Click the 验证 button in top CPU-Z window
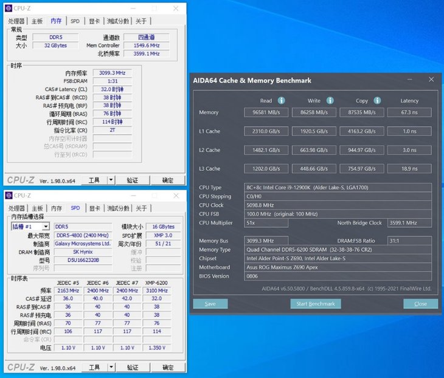Image resolution: width=444 pixels, height=378 pixels. pyautogui.click(x=133, y=180)
